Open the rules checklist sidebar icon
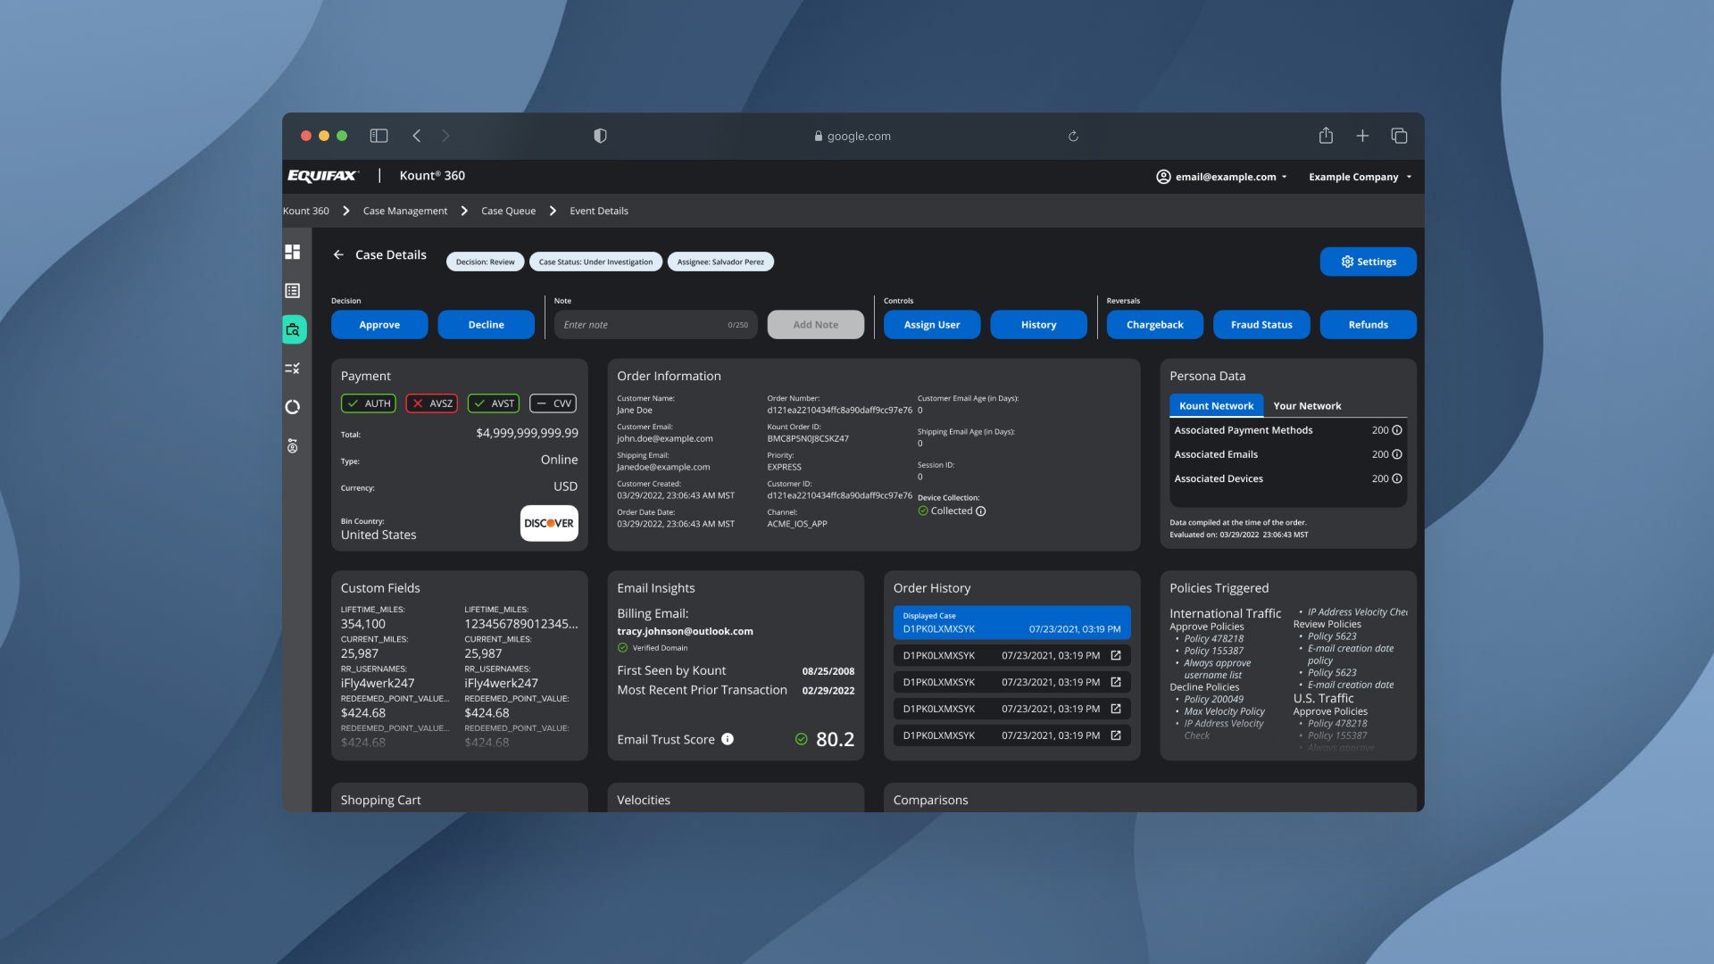 [x=292, y=369]
